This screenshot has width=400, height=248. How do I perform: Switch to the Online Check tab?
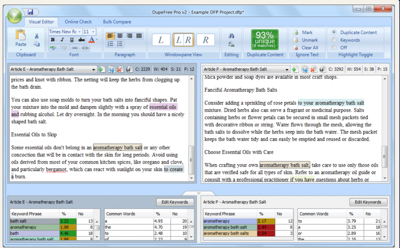click(x=78, y=22)
